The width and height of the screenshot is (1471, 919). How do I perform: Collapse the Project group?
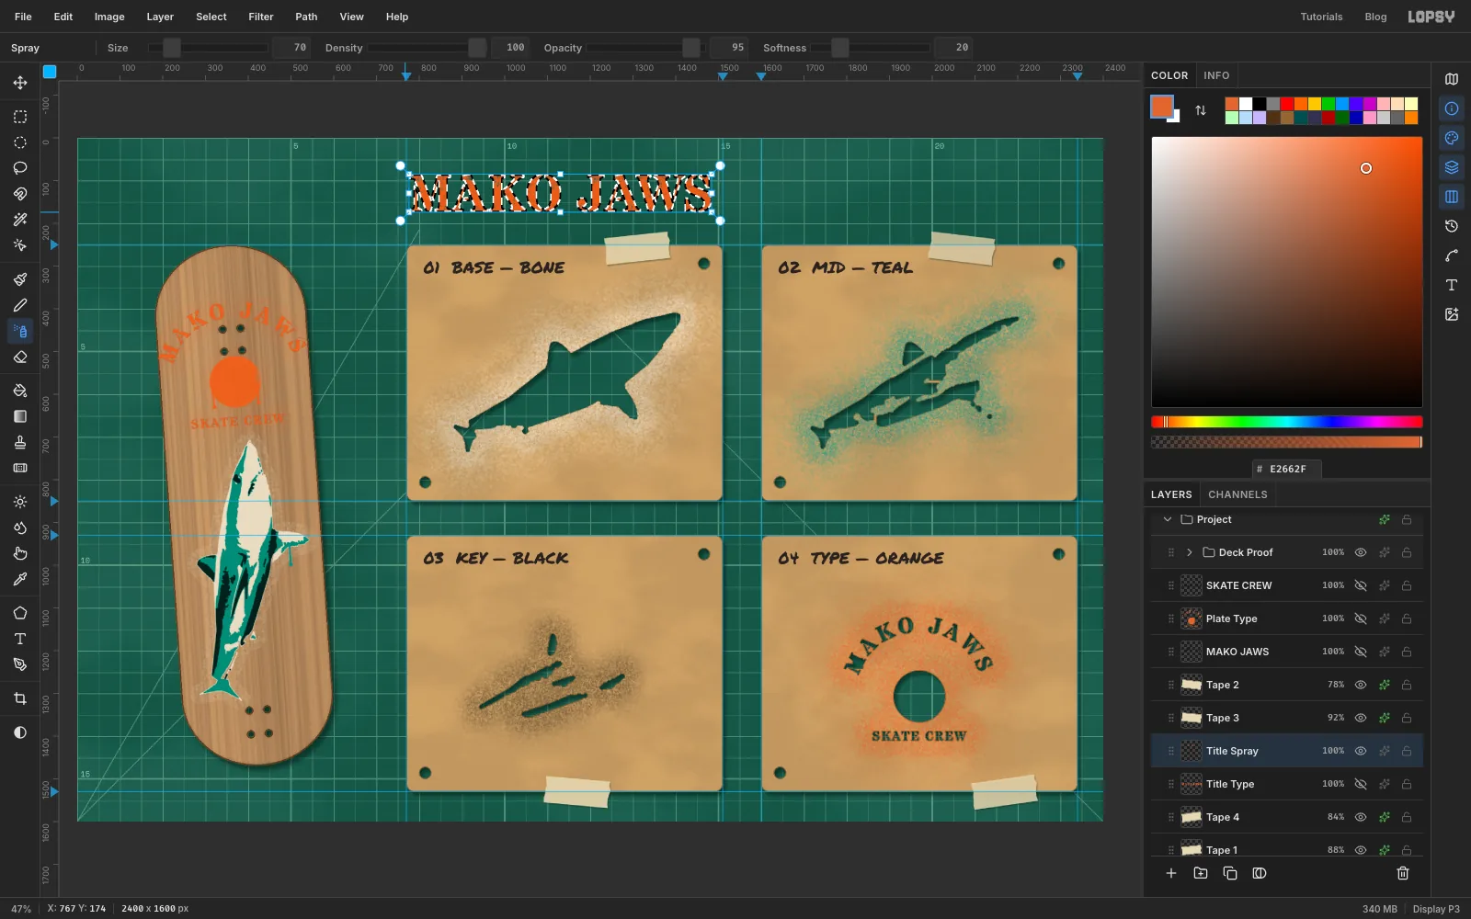(1168, 519)
